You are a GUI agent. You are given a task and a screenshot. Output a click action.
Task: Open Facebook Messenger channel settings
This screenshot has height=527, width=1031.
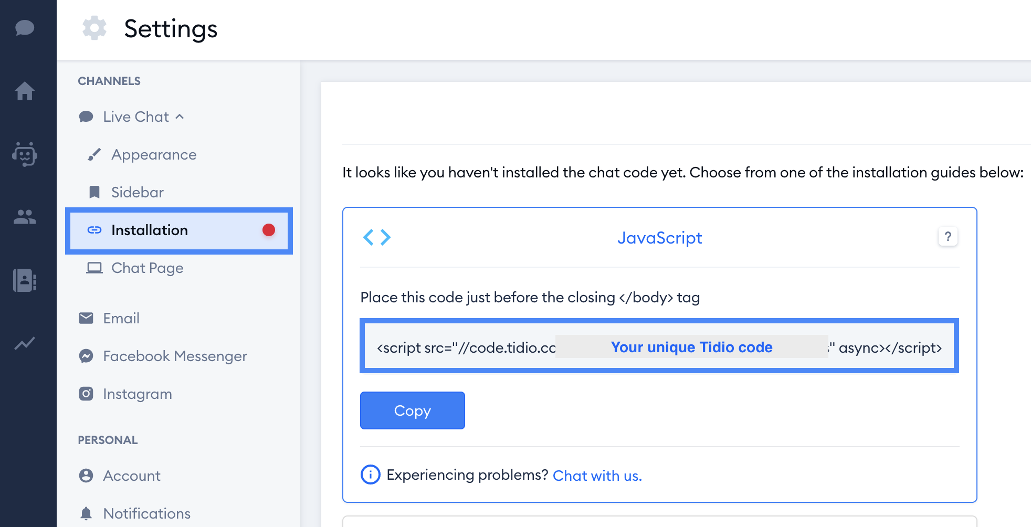coord(175,356)
